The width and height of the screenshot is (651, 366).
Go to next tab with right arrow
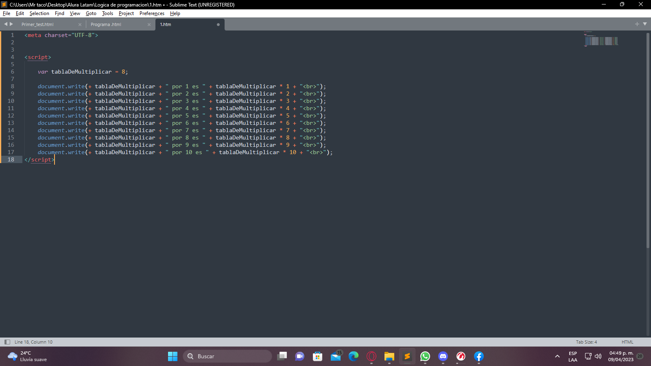pyautogui.click(x=11, y=24)
